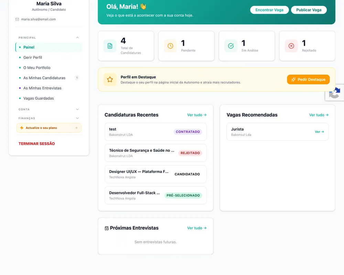
Task: Expand the CONTA section
Action: tap(49, 109)
